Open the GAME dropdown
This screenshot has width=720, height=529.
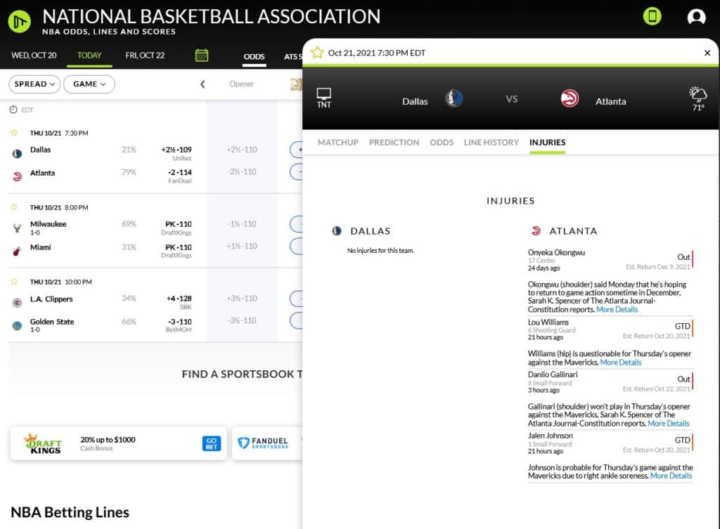[x=89, y=84]
